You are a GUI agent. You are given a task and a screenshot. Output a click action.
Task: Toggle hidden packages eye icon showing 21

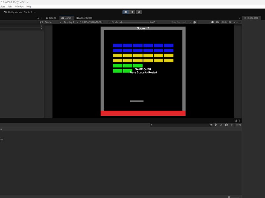[x=238, y=125]
